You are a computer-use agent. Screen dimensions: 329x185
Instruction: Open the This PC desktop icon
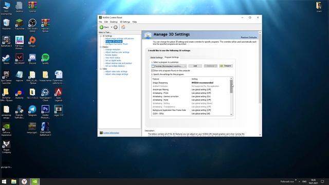[x=6, y=8]
